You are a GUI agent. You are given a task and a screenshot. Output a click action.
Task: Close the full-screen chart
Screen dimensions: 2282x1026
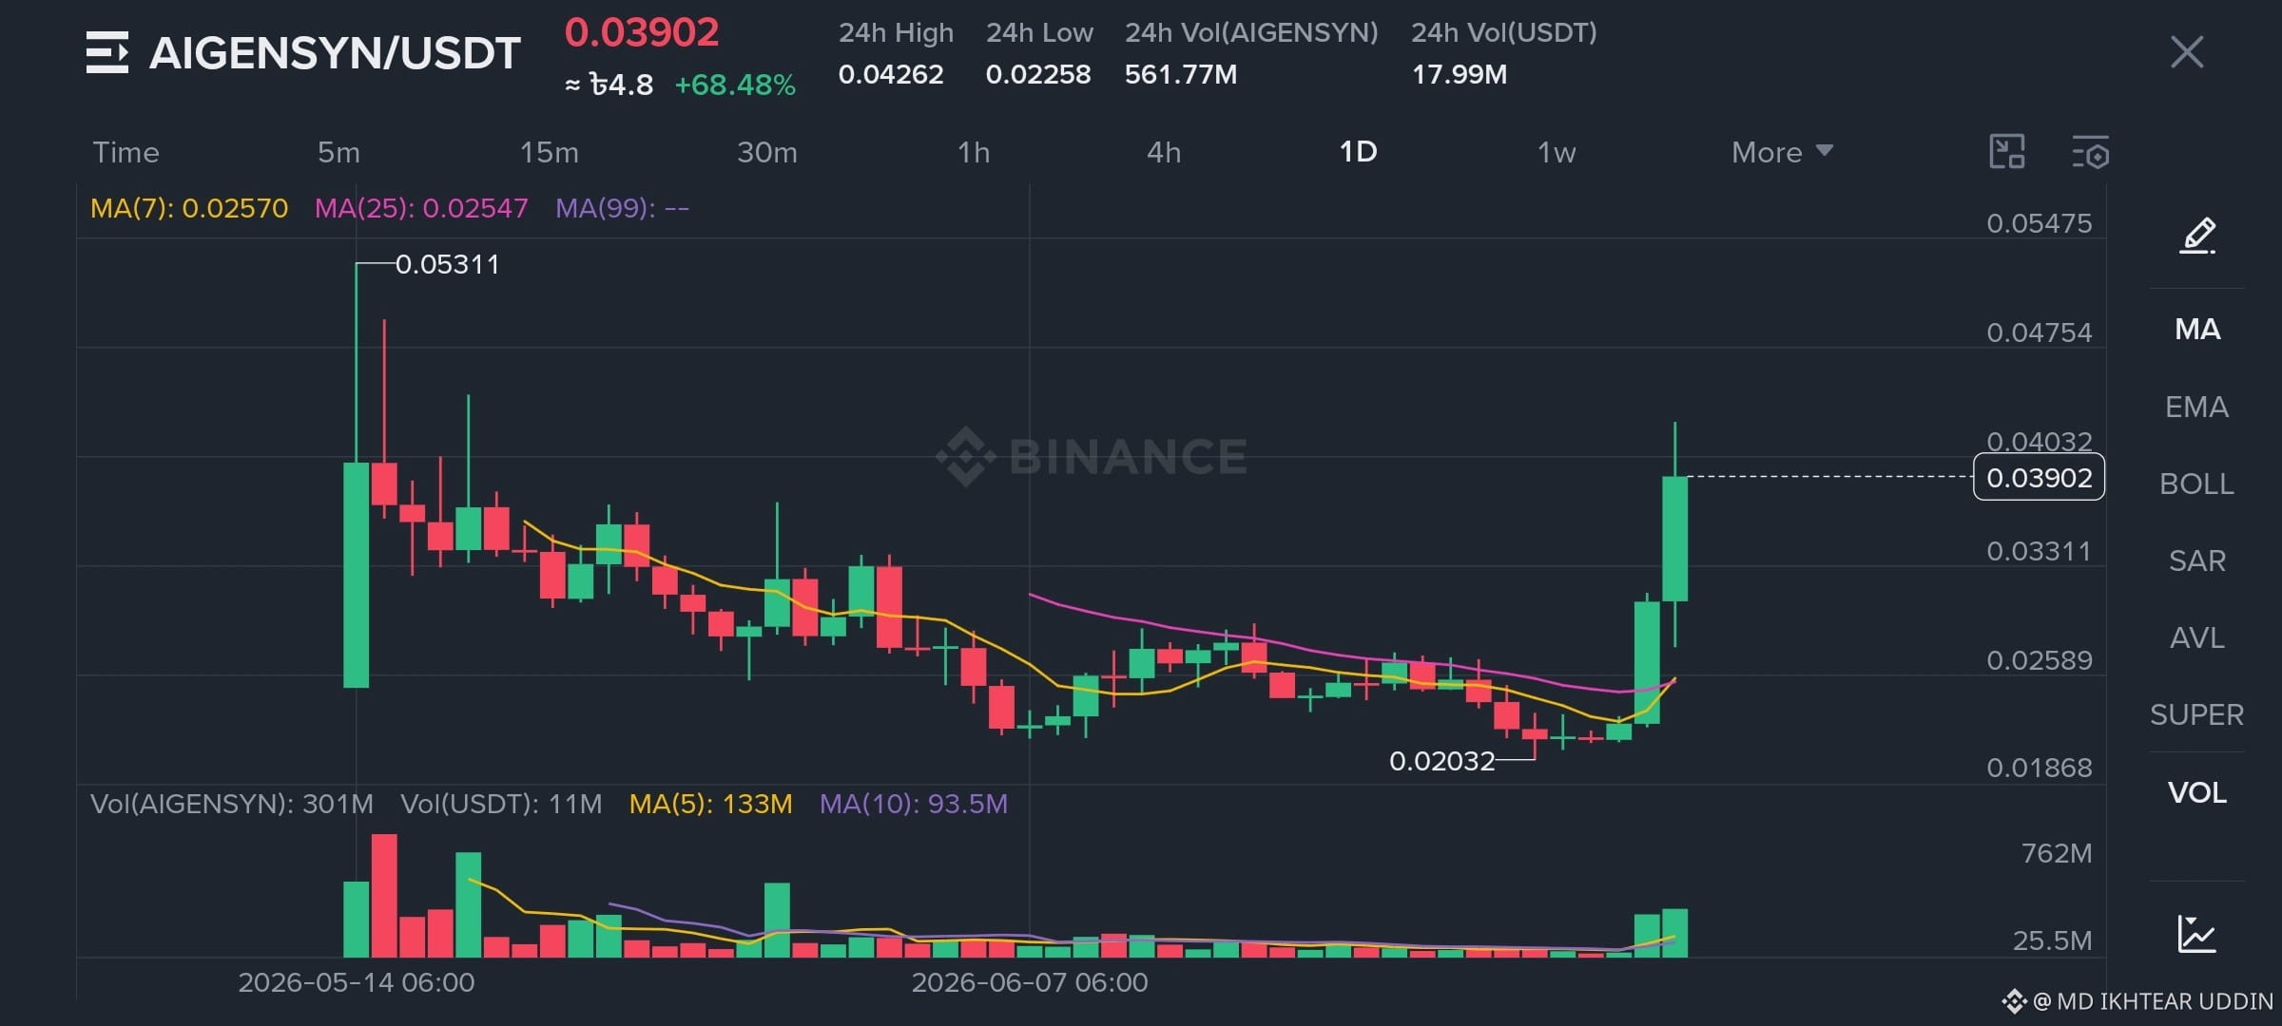coord(2187,52)
